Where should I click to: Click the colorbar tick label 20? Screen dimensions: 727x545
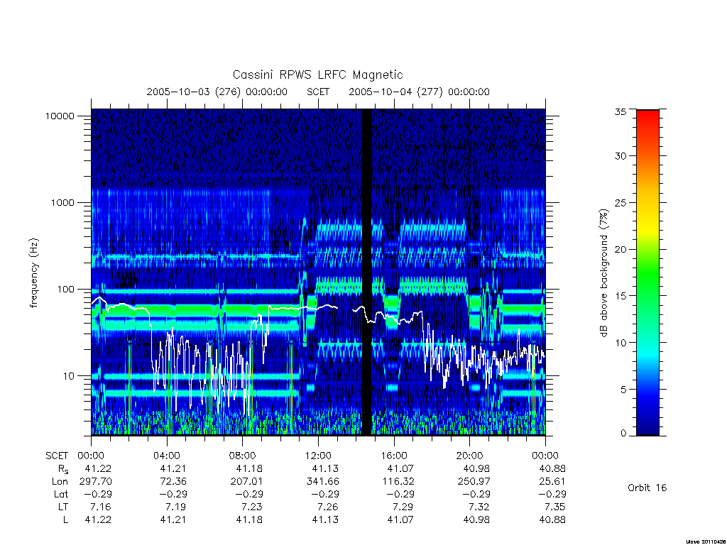click(x=621, y=249)
